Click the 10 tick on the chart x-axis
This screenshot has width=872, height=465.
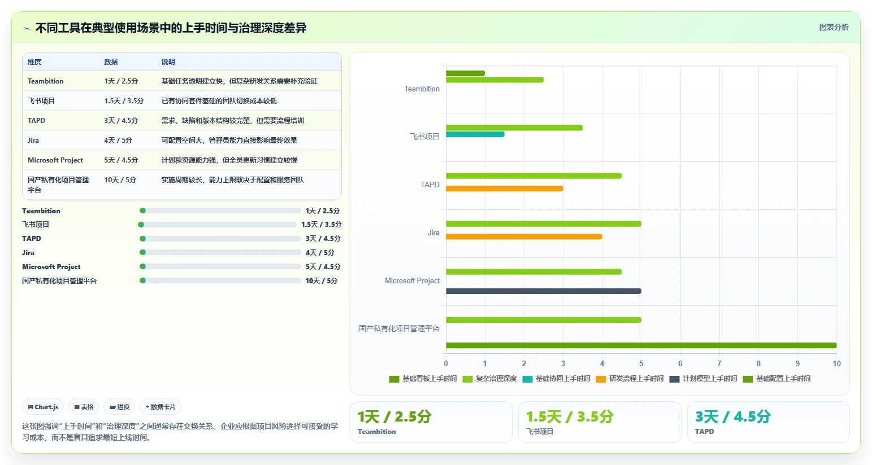point(836,363)
